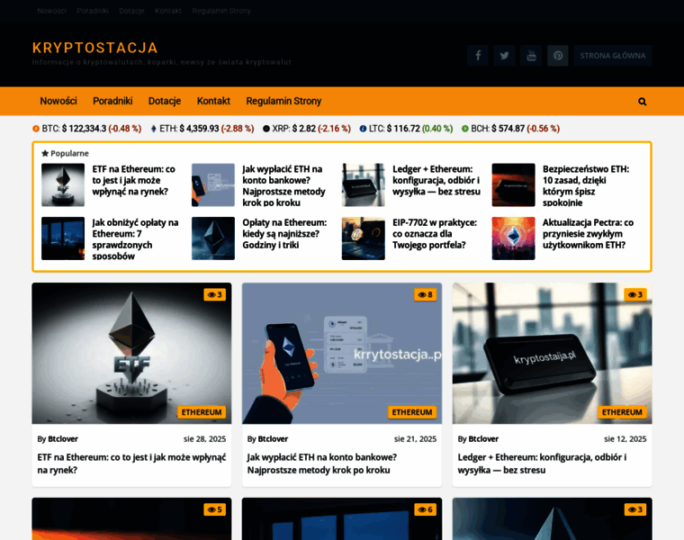684x540 pixels.
Task: Open popular thumbnail for ETF na Ethereum
Action: click(x=63, y=184)
